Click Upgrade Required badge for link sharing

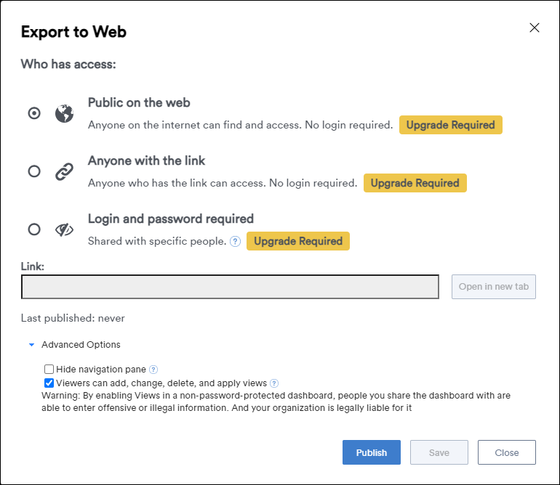pyautogui.click(x=415, y=183)
